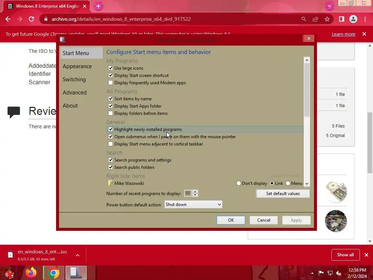Decrease number of recent programs
373x280 pixels.
click(x=195, y=195)
